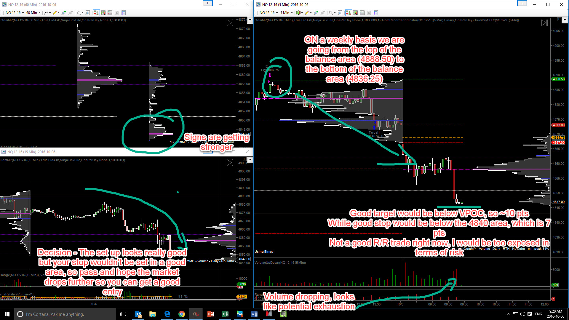
Task: Click zoom in icon in 5 Min chart
Action: (x=316, y=13)
